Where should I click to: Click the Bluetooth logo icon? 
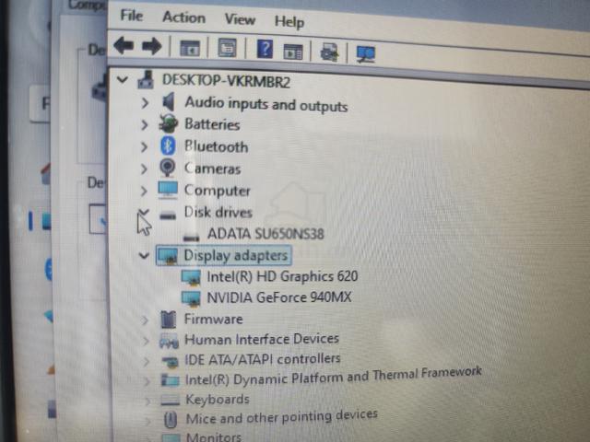[x=168, y=145]
